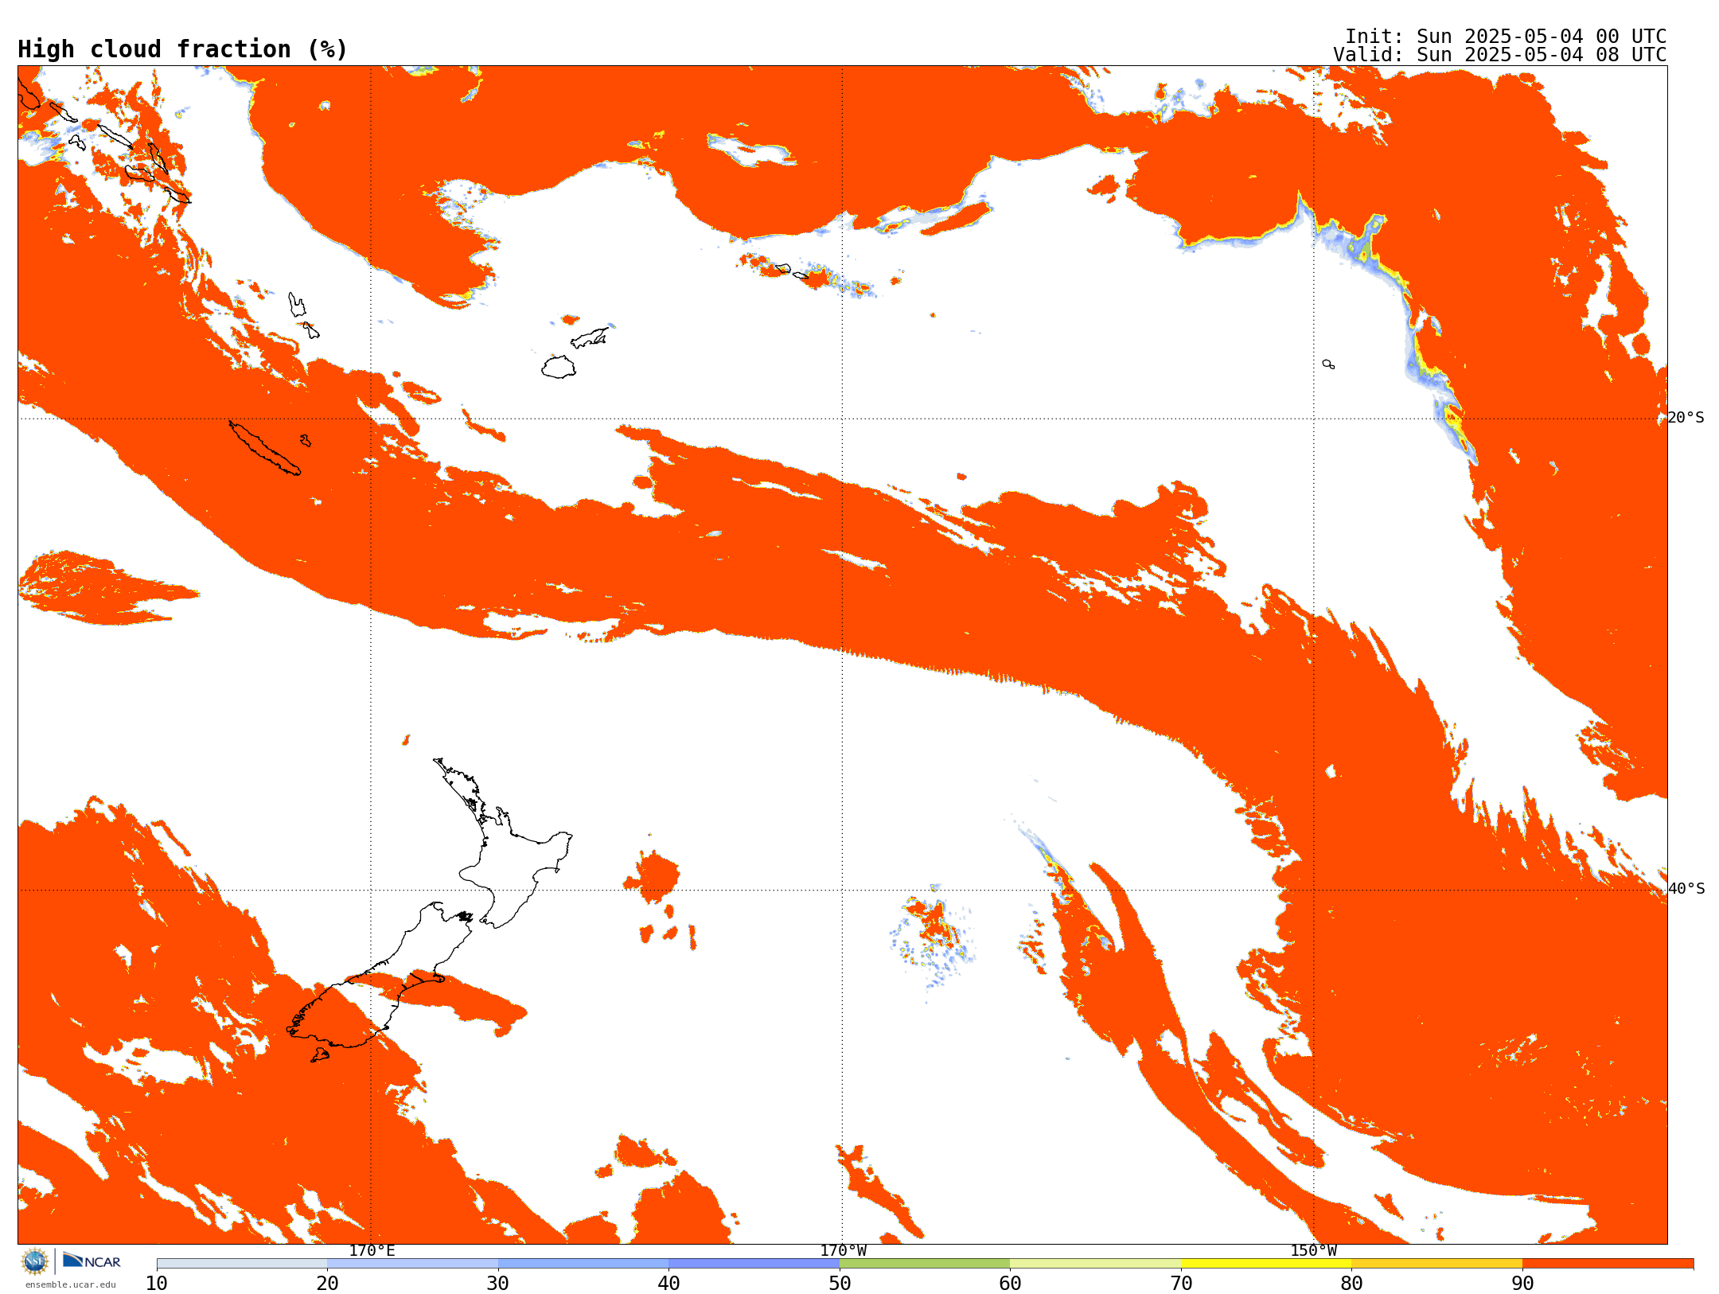Click the colorbar tick label 20

328,1284
